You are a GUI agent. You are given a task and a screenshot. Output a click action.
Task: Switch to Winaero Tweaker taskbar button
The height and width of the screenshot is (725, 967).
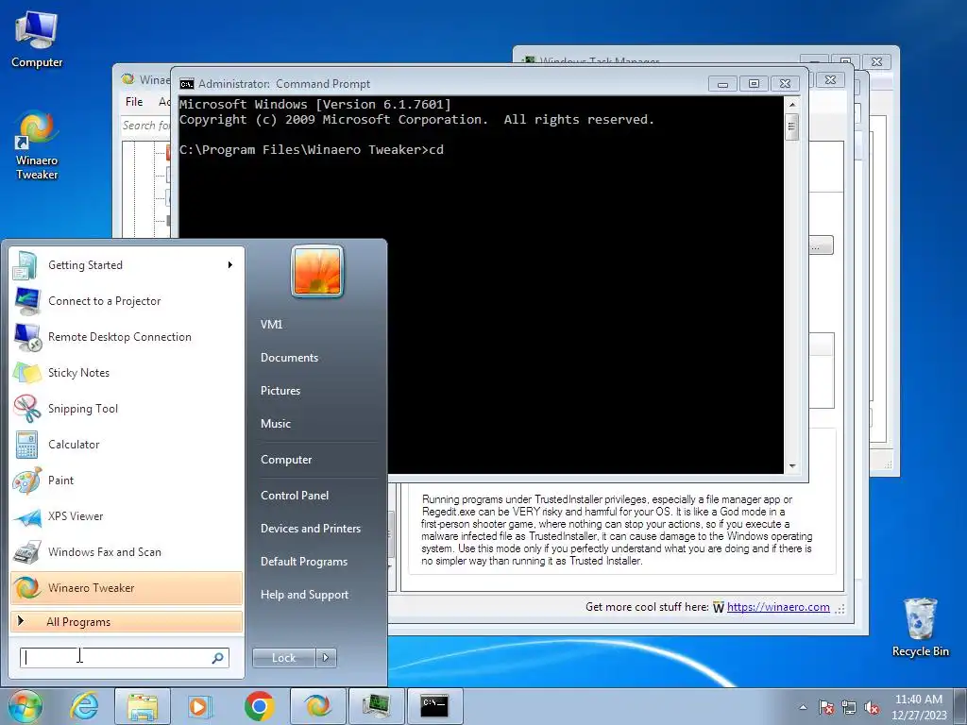(317, 706)
